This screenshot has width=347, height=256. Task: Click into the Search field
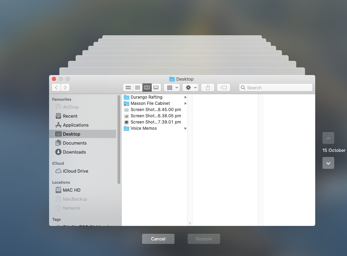[276, 88]
